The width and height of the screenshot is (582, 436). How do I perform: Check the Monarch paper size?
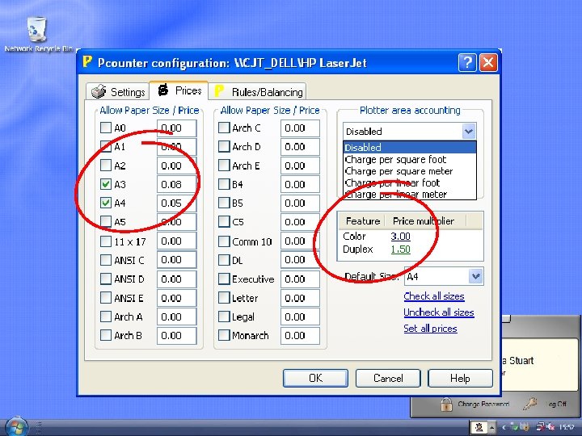(224, 335)
